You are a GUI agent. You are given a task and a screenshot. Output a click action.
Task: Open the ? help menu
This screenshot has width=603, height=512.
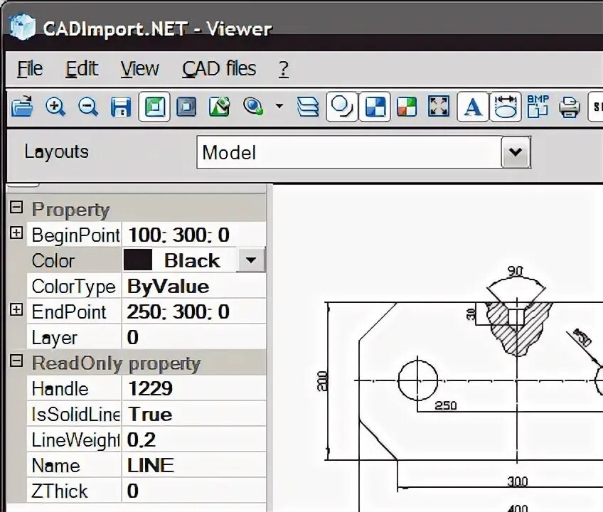tap(284, 69)
